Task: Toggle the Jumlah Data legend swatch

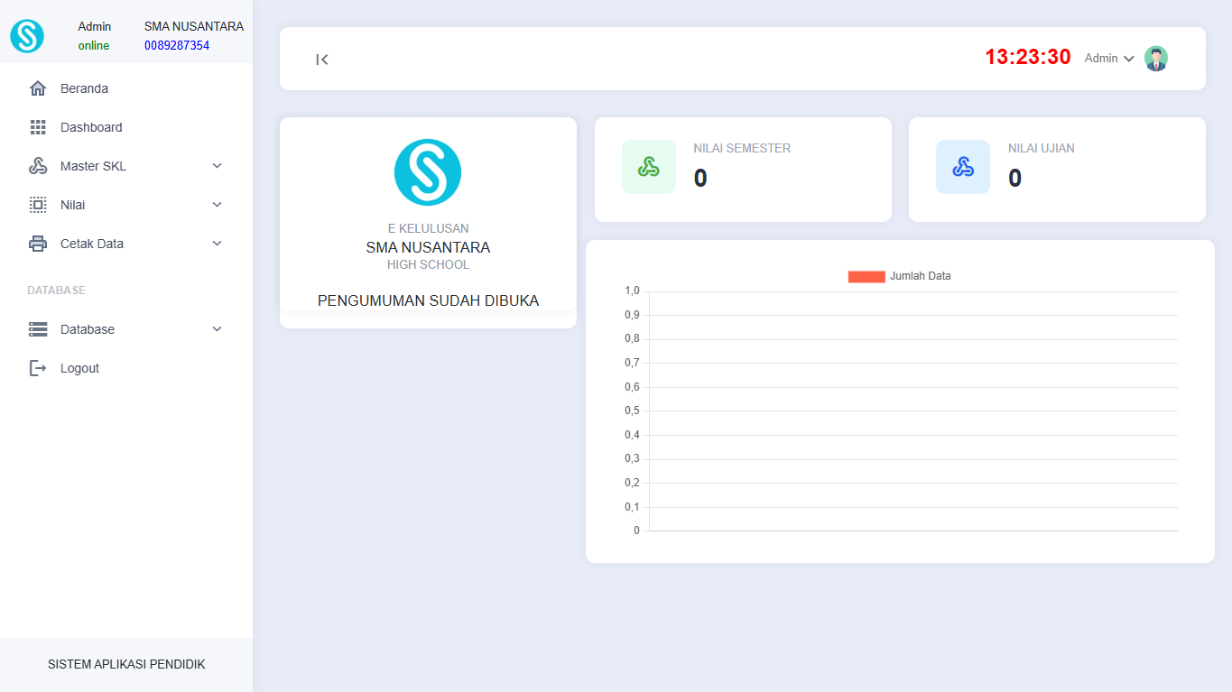Action: (866, 277)
